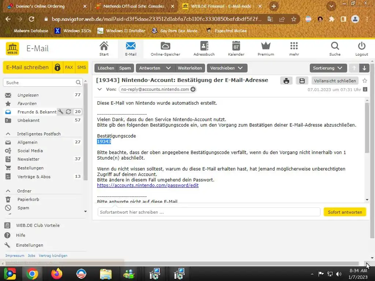Share this page icon in address bar

click(282, 19)
